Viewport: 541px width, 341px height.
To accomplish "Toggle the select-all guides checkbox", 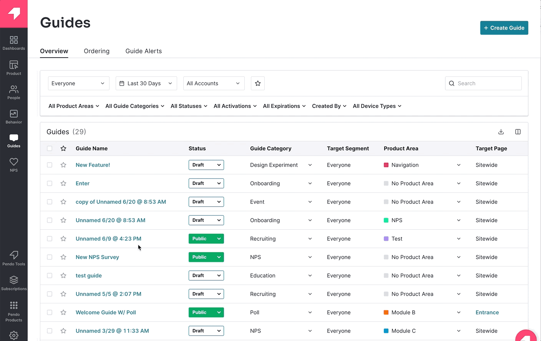I will (x=50, y=149).
